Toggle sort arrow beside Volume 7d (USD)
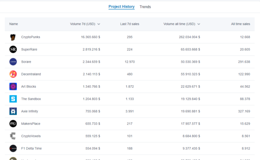The image size is (260, 160). [x=99, y=24]
